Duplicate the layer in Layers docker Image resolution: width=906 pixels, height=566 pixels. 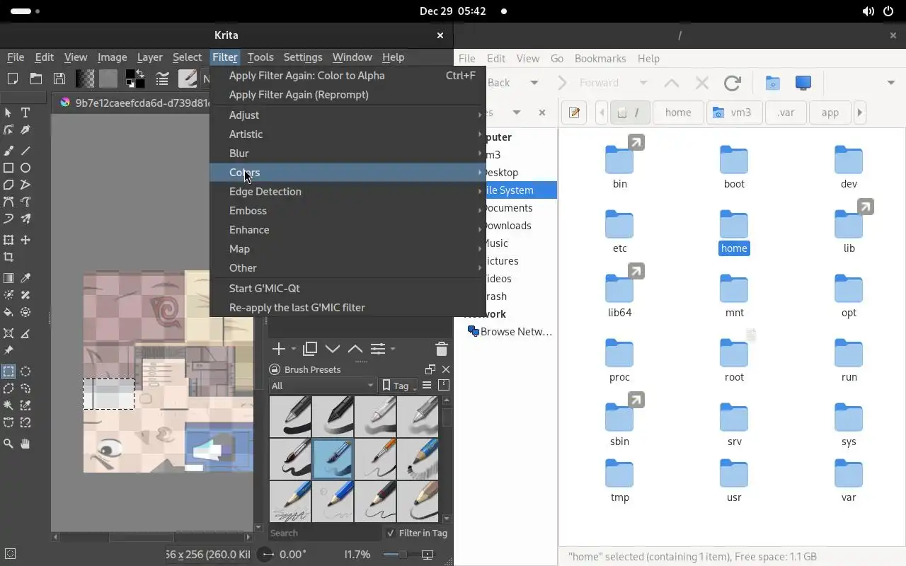309,349
